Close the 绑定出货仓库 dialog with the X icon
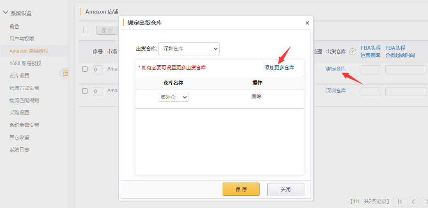This screenshot has height=208, width=428. (x=307, y=23)
